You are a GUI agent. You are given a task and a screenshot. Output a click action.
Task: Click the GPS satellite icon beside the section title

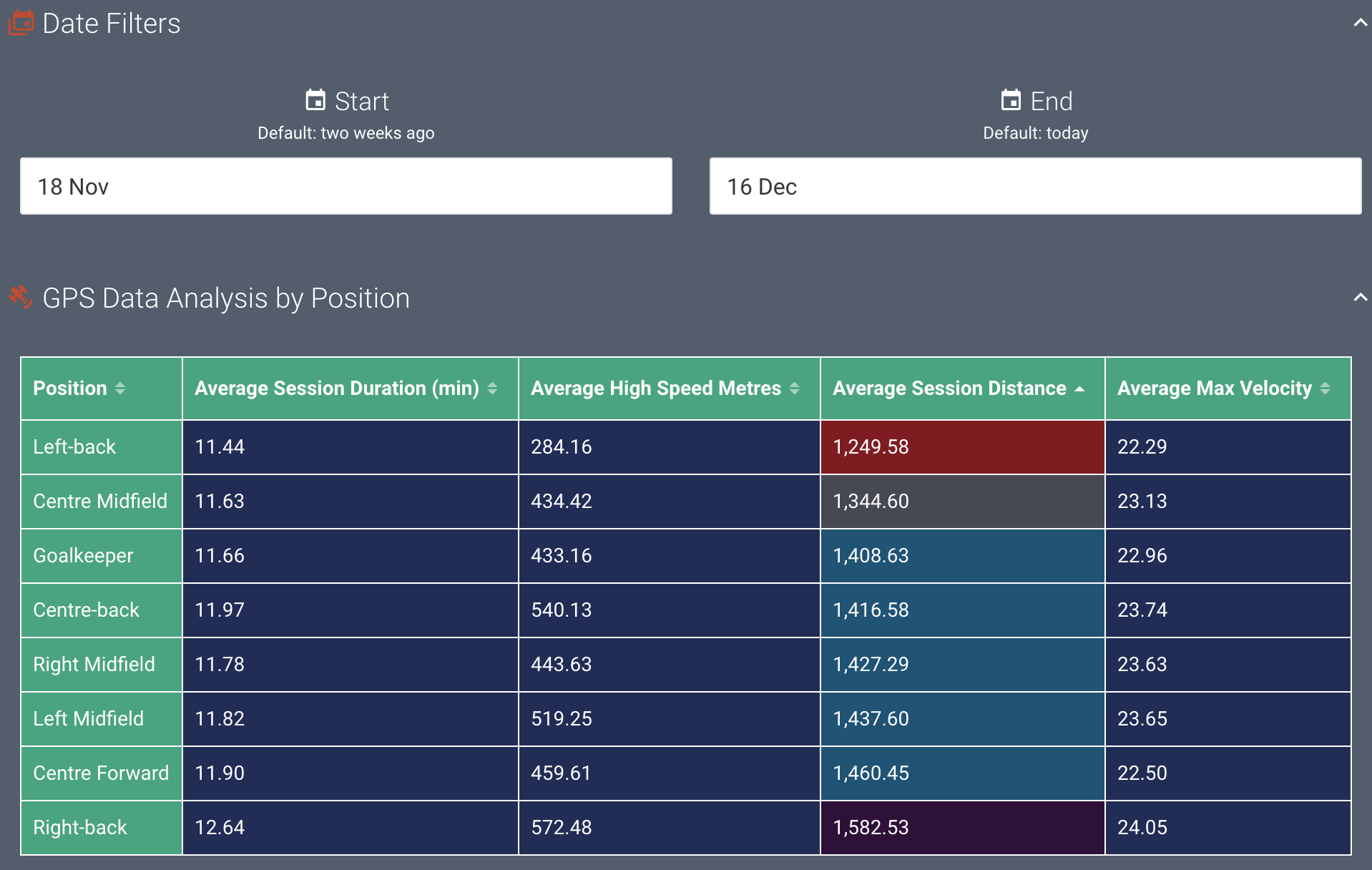[22, 298]
